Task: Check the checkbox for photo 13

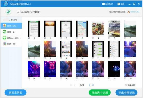Action: click(125, 58)
